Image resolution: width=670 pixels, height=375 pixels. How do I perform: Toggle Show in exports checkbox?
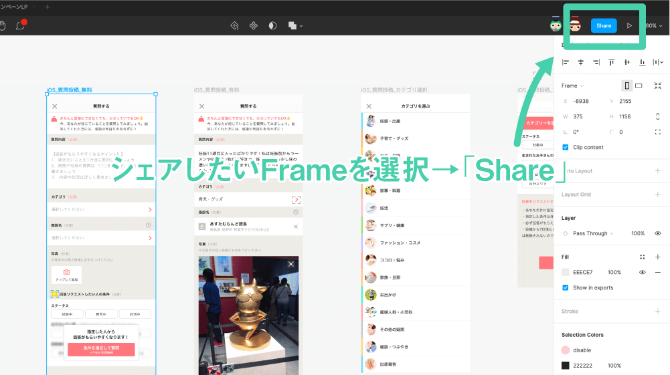pyautogui.click(x=566, y=287)
